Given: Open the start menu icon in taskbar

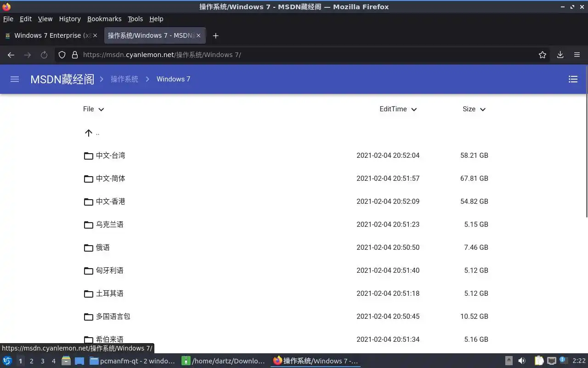Looking at the screenshot, I should 7,361.
